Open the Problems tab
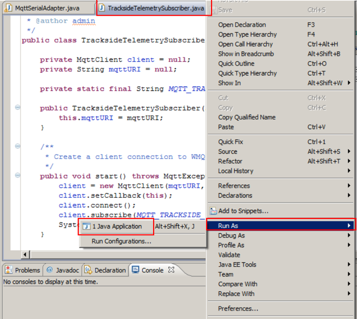Image resolution: width=357 pixels, height=319 pixels. [x=23, y=270]
